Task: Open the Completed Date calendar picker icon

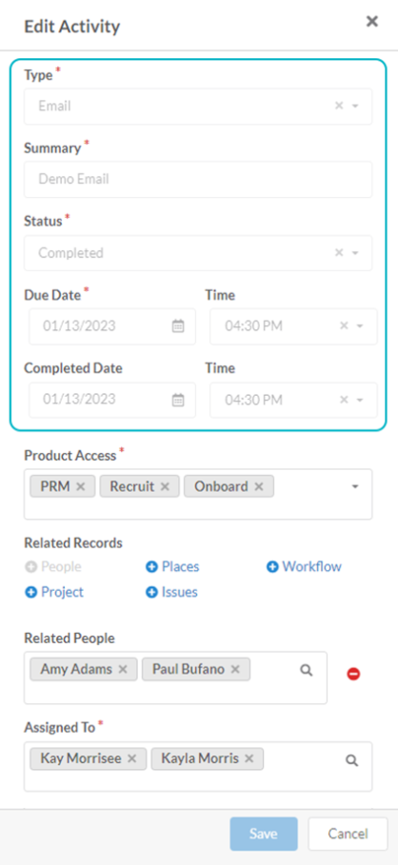Action: 178,400
